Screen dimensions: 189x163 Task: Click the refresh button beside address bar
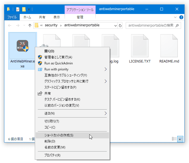120,25
